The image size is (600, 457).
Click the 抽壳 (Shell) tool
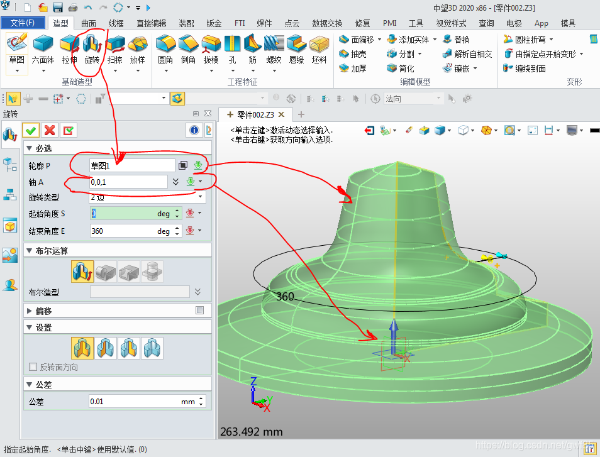point(353,54)
